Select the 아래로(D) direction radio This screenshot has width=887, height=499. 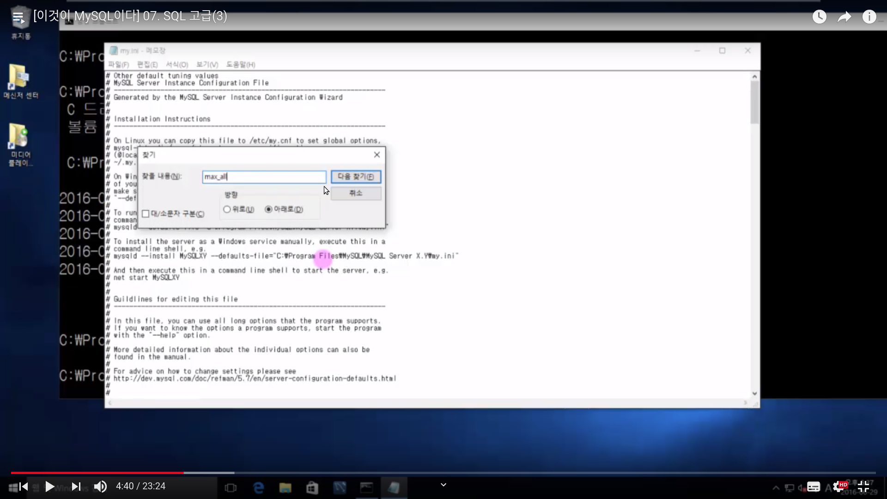284,209
